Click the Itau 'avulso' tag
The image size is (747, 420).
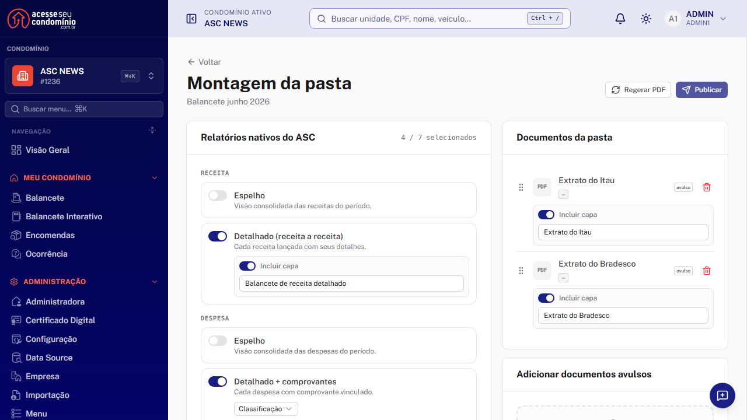[x=683, y=187]
